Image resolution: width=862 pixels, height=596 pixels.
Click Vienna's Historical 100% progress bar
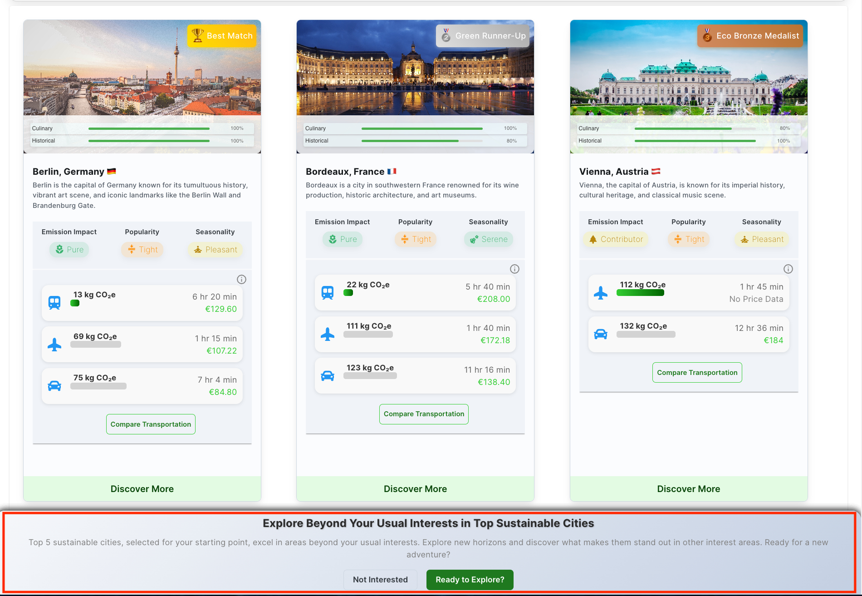tap(695, 141)
